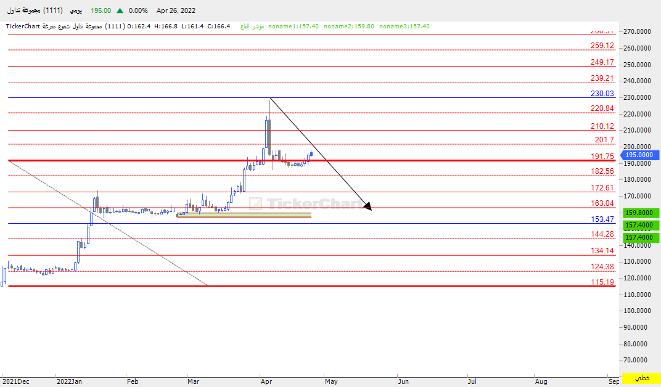This screenshot has width=661, height=387.
Task: Click the 2022Jan label on the time axis
Action: tap(69, 381)
